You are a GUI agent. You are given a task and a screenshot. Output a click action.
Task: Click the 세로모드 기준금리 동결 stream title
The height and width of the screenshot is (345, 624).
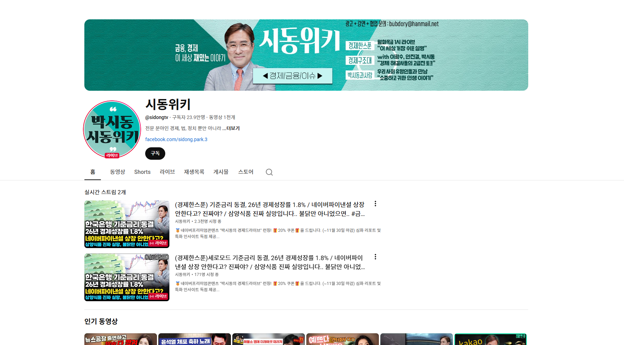[x=270, y=262]
